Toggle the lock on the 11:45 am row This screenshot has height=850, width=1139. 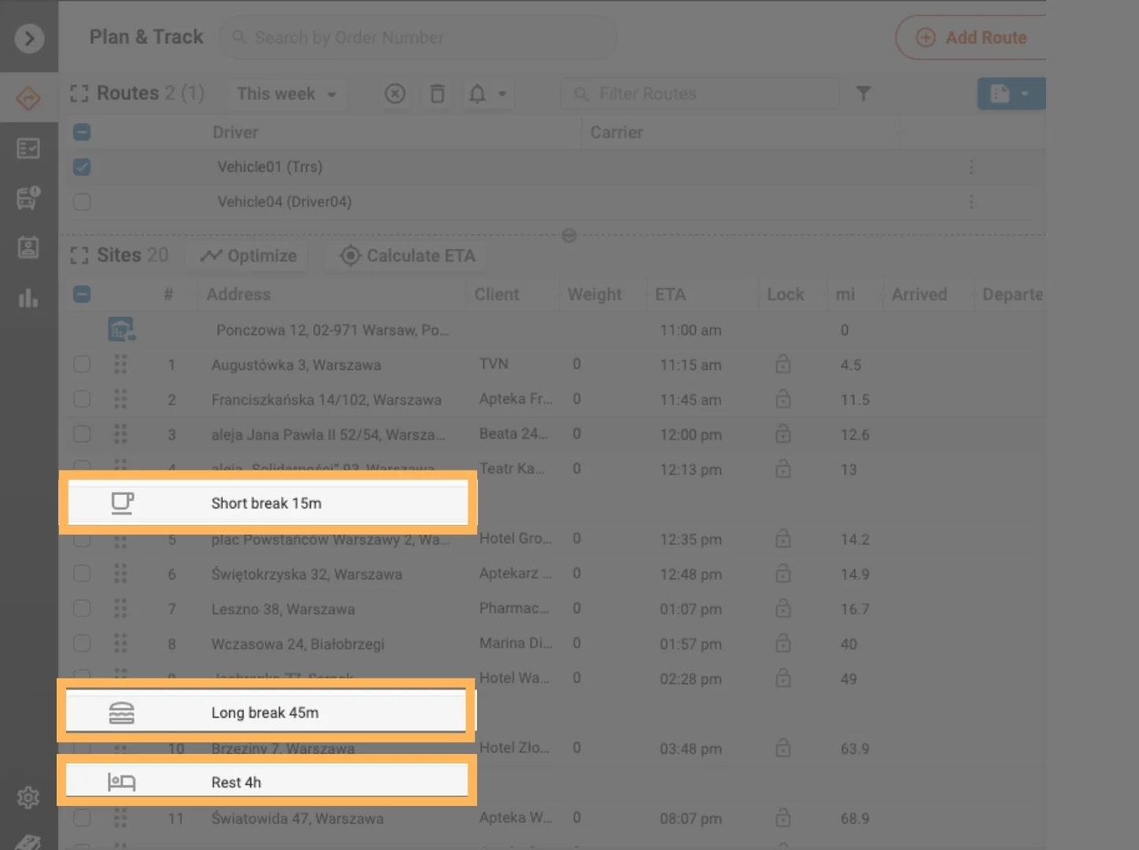point(783,398)
